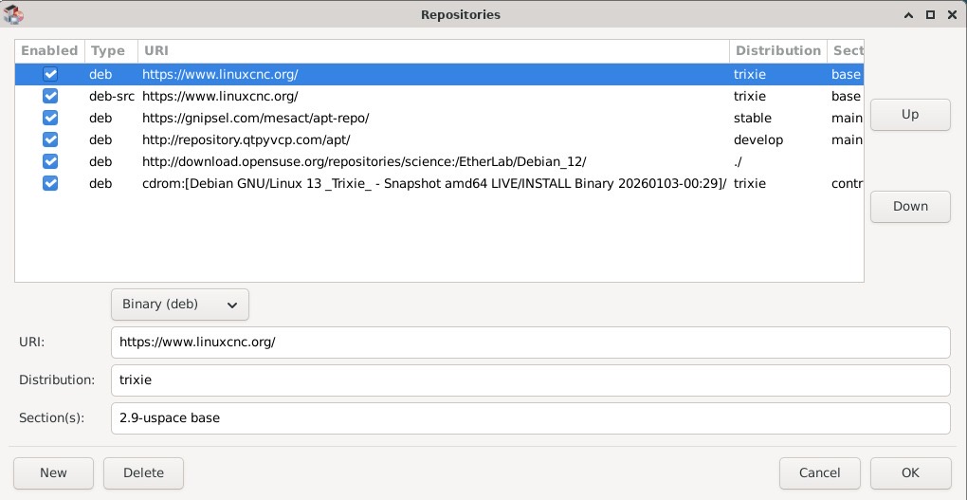
Task: Click the New repository button
Action: [x=53, y=472]
